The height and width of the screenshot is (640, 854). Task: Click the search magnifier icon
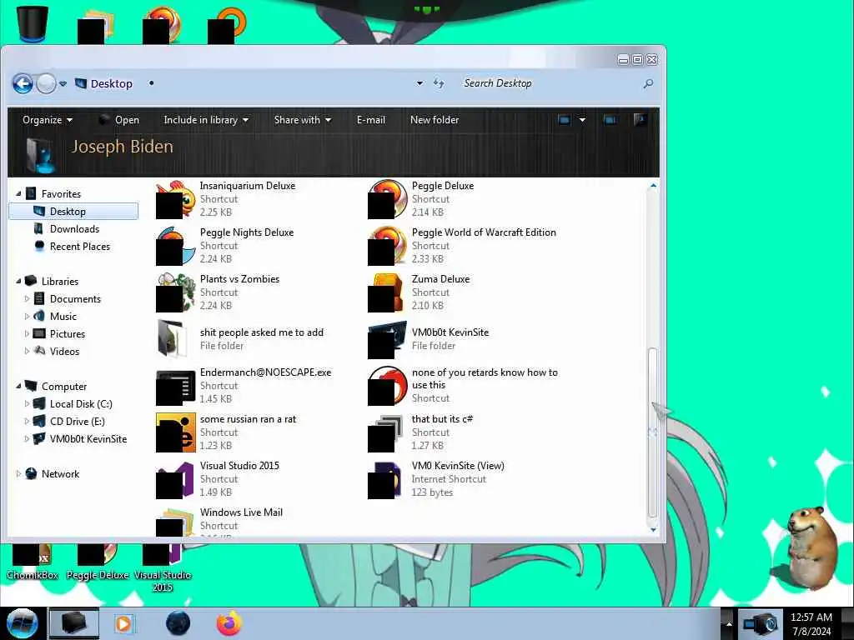tap(648, 83)
